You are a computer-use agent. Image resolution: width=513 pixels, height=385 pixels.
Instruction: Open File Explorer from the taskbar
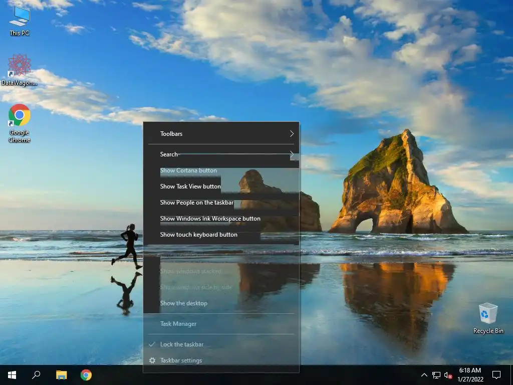tap(61, 375)
